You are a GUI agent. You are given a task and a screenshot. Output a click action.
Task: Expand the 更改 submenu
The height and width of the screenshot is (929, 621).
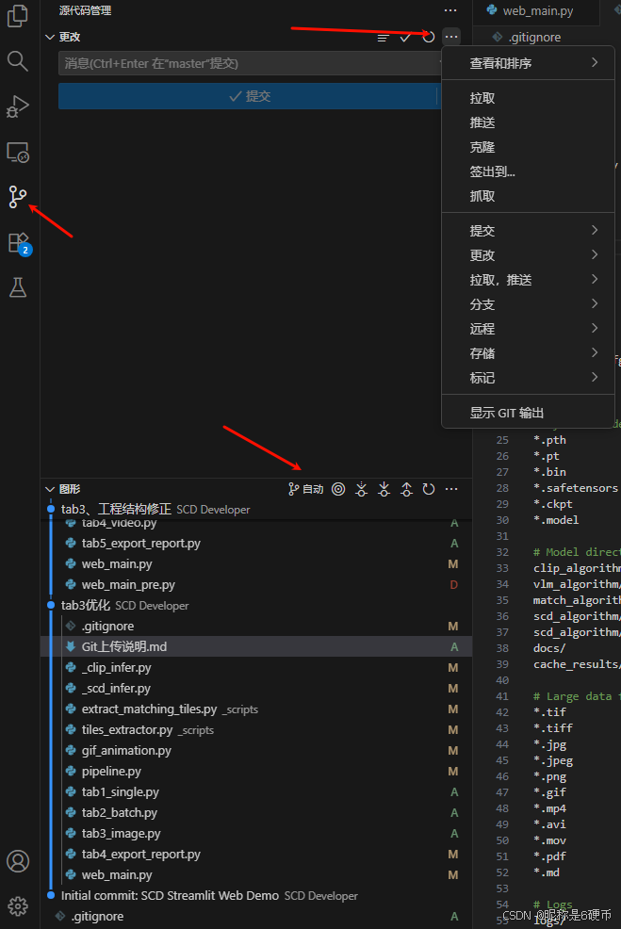pos(528,255)
